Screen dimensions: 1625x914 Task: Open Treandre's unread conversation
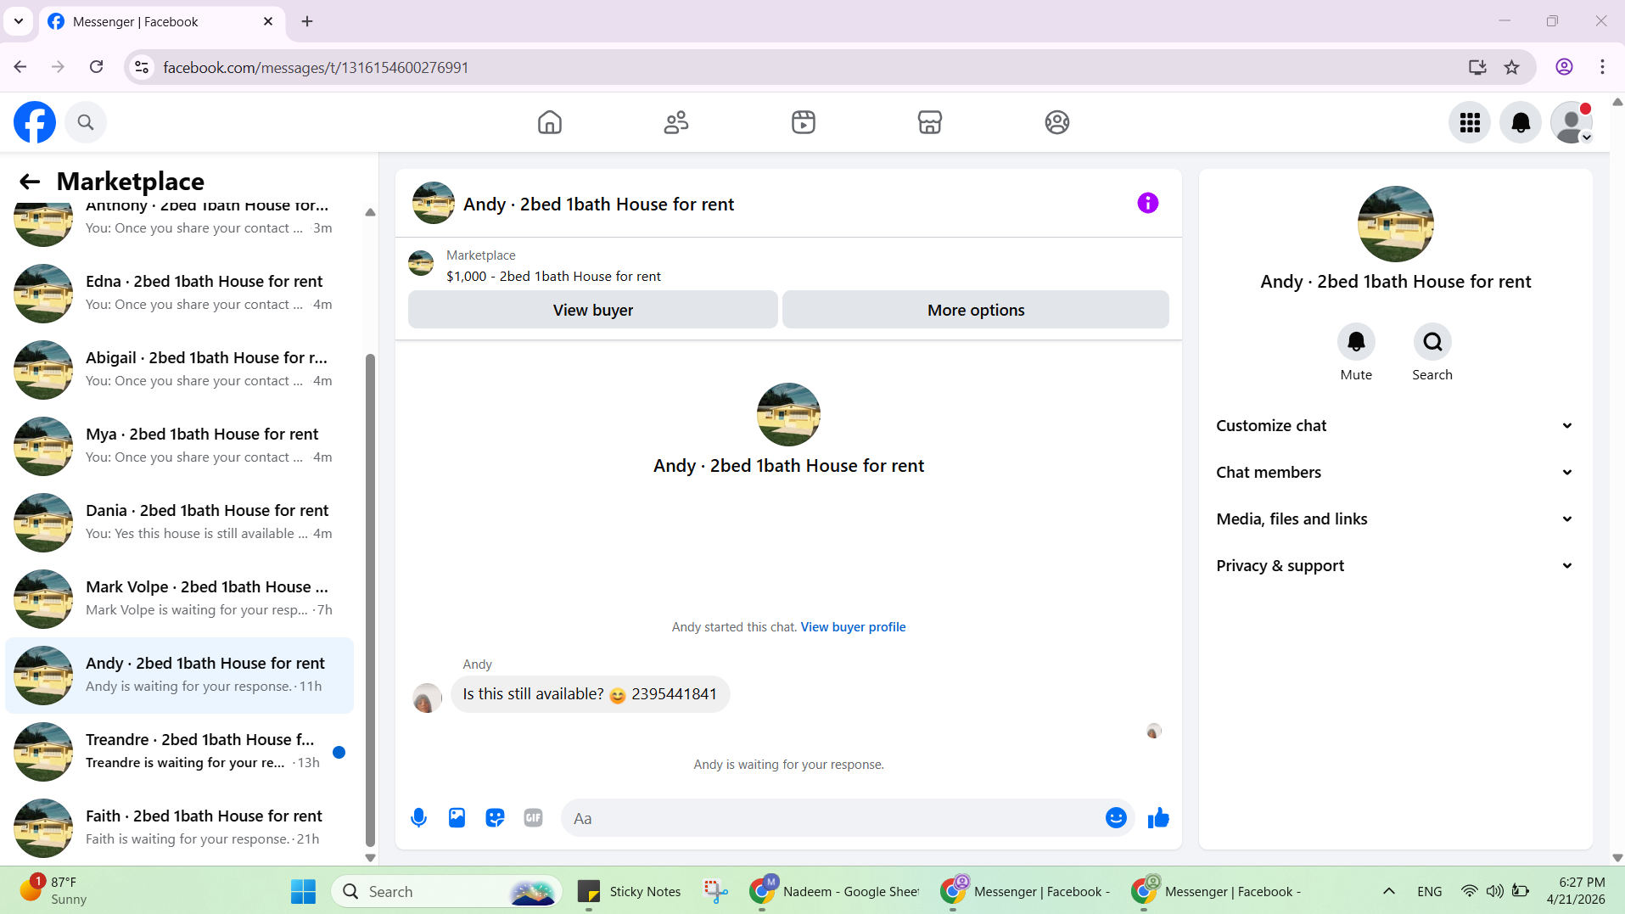(179, 752)
